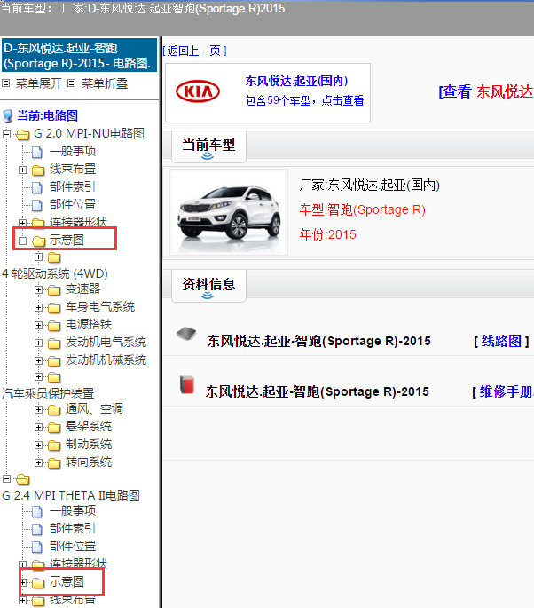
Task: Click 年份:2015 text
Action: [327, 234]
